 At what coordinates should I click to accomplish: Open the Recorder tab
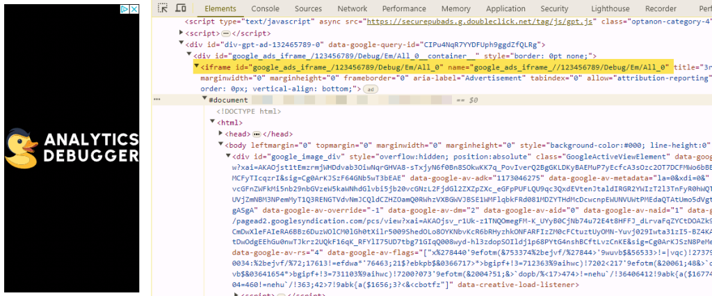coord(661,8)
